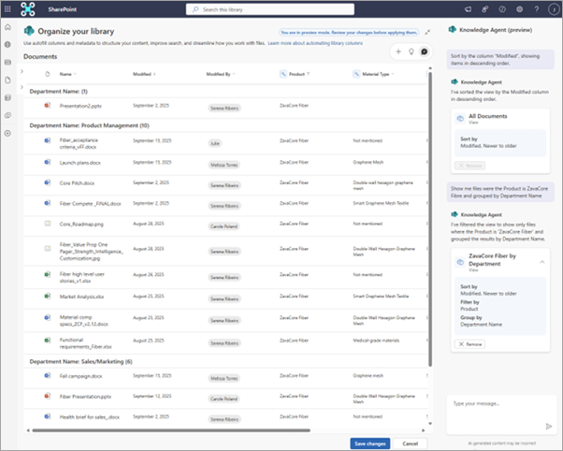Open the settings gear icon
This screenshot has height=451, width=563.
(520, 9)
